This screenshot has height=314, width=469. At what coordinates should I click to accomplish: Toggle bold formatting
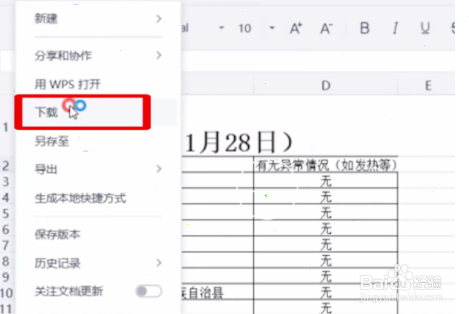point(364,28)
